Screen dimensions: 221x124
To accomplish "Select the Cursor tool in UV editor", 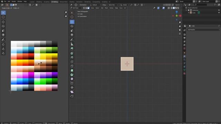I will pos(3,17).
